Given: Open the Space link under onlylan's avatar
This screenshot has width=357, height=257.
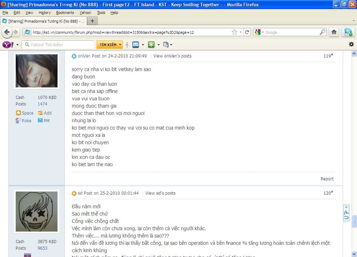Looking at the screenshot, I should (x=28, y=113).
